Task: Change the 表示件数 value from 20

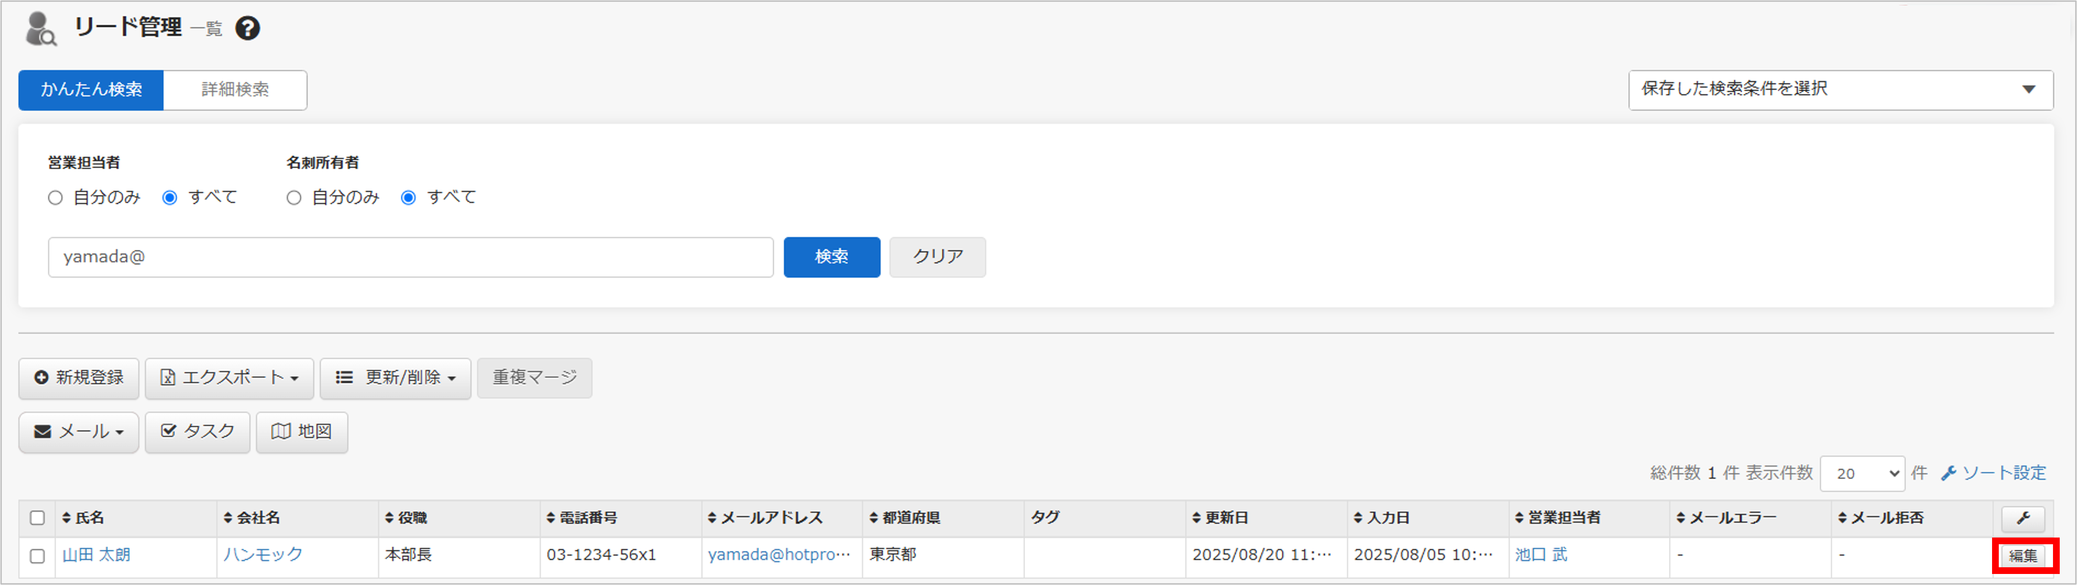Action: pos(1862,473)
